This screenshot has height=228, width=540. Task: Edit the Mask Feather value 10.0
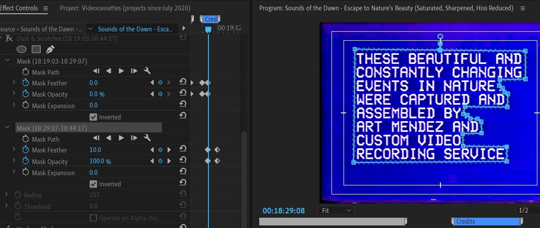(95, 150)
